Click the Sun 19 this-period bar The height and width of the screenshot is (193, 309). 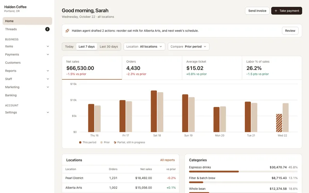coord(185,113)
